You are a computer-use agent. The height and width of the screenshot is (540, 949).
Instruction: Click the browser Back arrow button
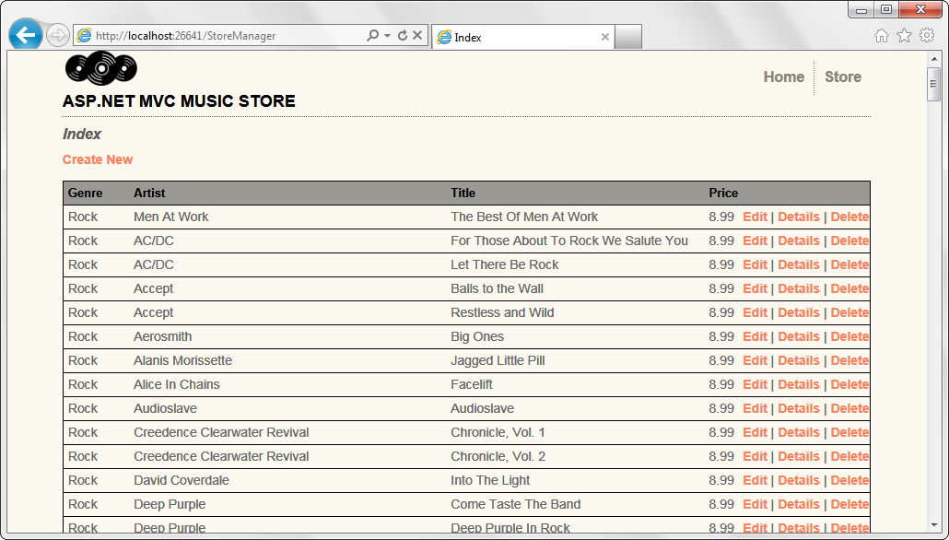[25, 35]
